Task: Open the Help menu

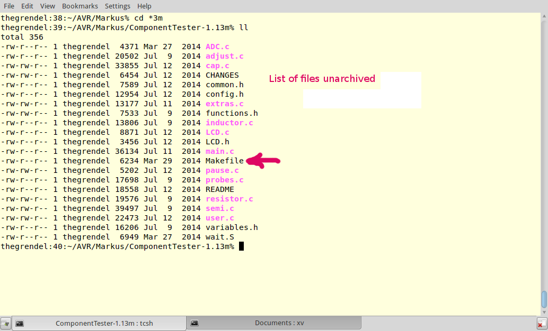Action: tap(144, 6)
